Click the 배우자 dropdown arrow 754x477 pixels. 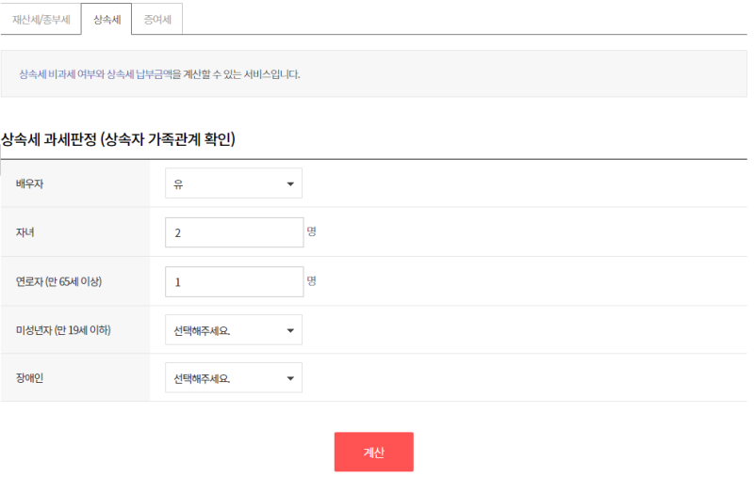pyautogui.click(x=290, y=183)
